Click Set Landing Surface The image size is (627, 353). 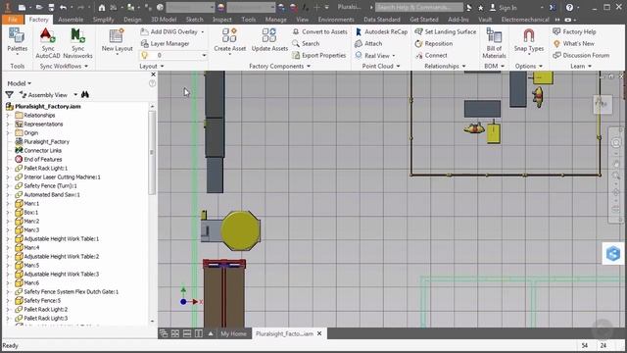tap(446, 31)
